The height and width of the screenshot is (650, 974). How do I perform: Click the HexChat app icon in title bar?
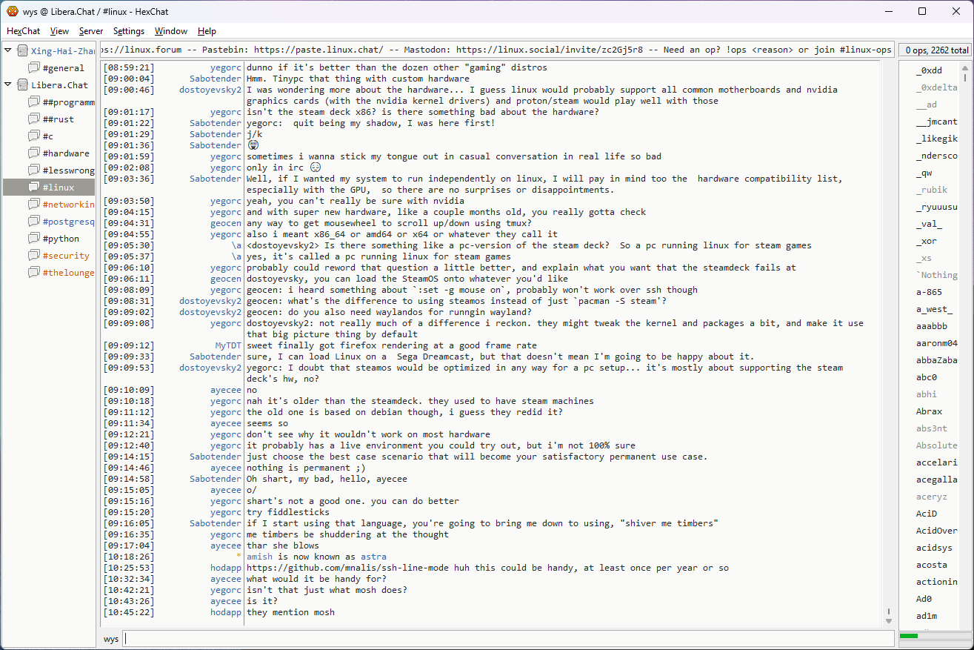[12, 11]
